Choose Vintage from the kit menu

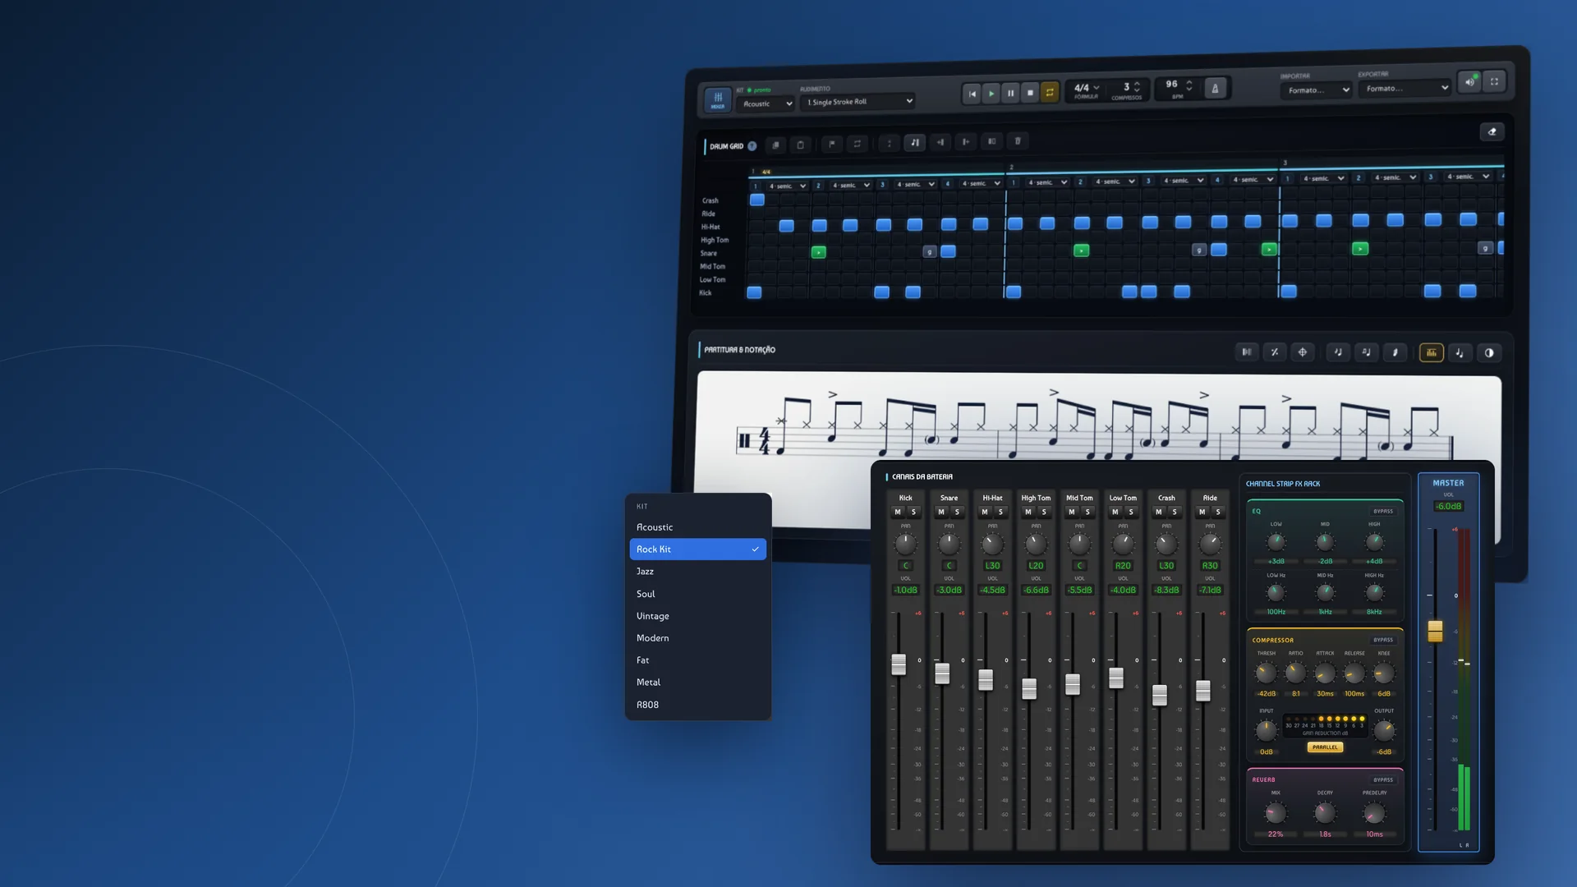[x=697, y=616]
